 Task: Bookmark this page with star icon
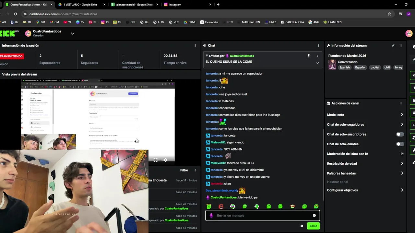pyautogui.click(x=389, y=14)
